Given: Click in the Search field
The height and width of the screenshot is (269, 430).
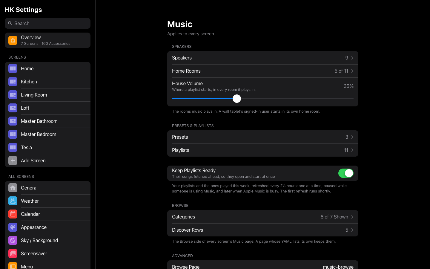Looking at the screenshot, I should point(47,23).
